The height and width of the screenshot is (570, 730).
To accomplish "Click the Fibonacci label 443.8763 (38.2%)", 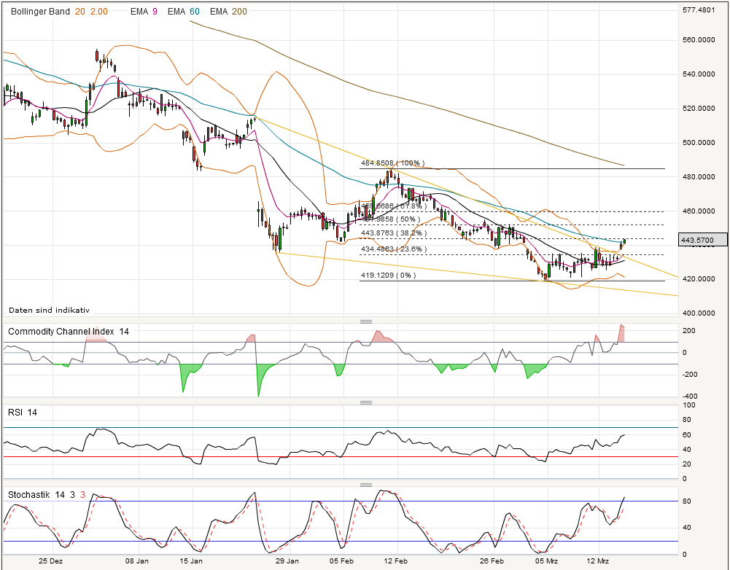I will (394, 233).
